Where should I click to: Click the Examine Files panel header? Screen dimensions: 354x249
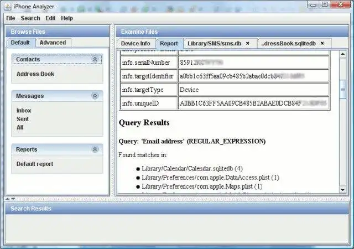coord(232,32)
